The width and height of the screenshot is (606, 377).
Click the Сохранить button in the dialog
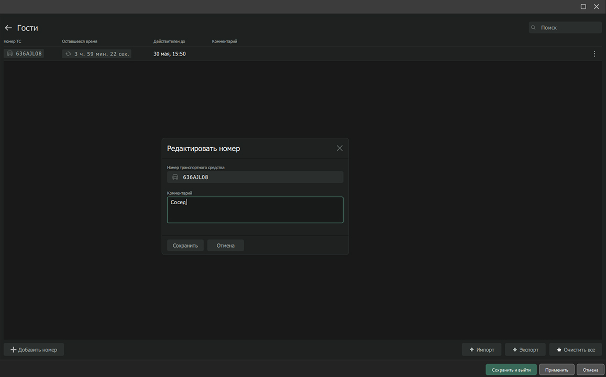185,246
